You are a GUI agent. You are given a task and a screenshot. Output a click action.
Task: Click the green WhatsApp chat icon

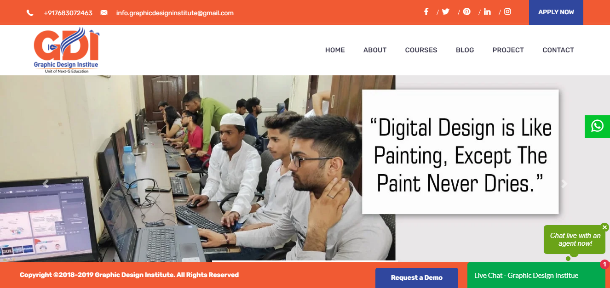[597, 126]
